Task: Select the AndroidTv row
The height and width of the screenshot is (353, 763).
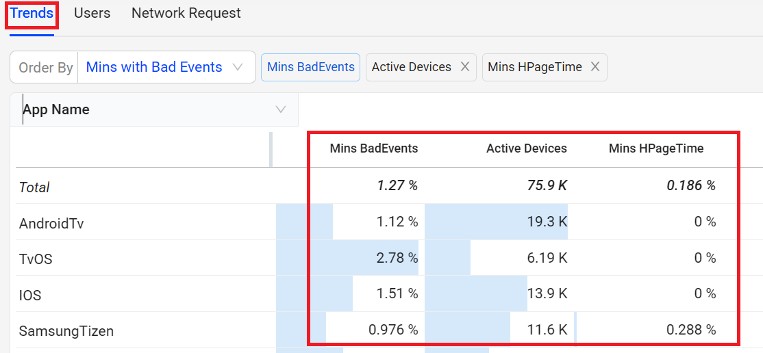Action: (51, 223)
